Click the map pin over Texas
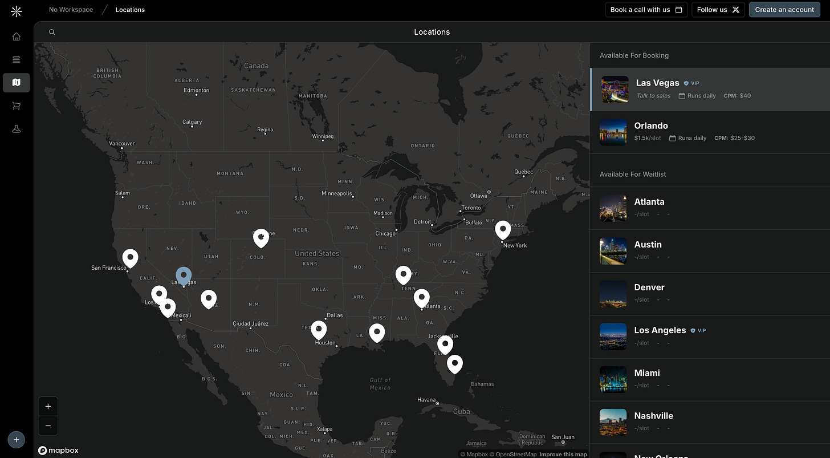This screenshot has width=830, height=458. click(x=319, y=330)
